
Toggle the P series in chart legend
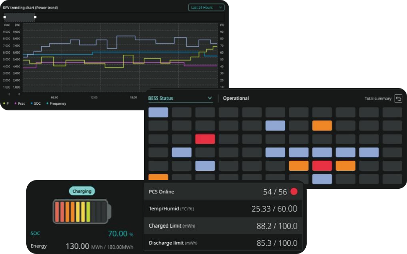pyautogui.click(x=6, y=104)
